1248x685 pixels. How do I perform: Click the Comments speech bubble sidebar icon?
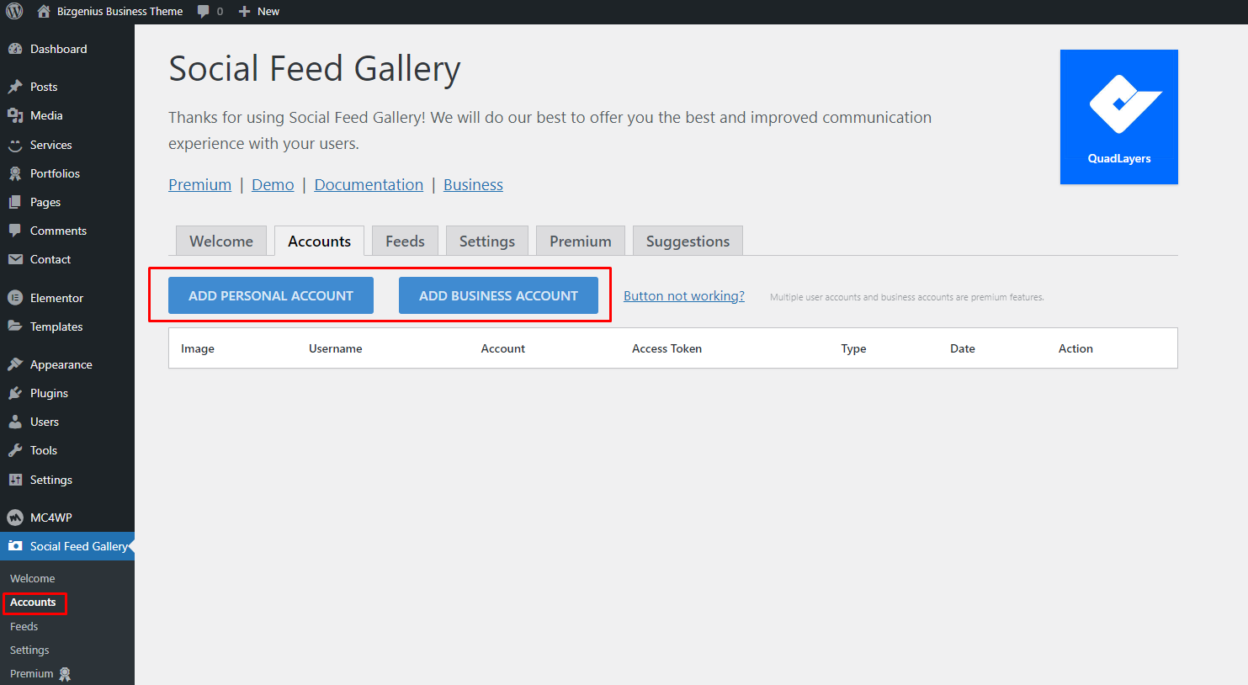click(15, 231)
